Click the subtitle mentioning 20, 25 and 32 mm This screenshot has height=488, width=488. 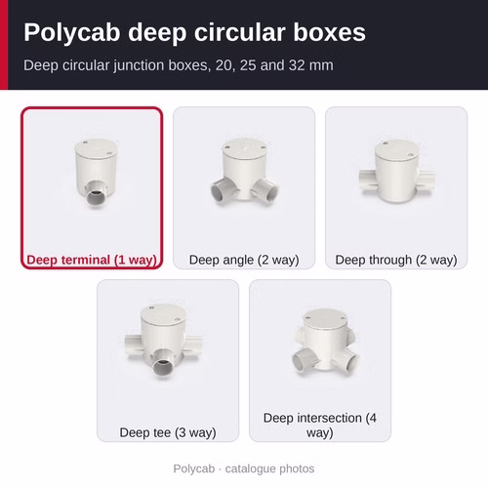pos(179,65)
